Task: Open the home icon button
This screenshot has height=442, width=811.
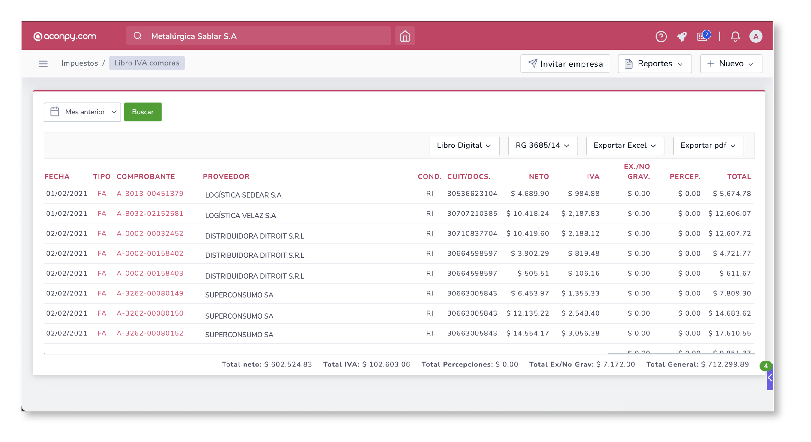Action: tap(405, 36)
